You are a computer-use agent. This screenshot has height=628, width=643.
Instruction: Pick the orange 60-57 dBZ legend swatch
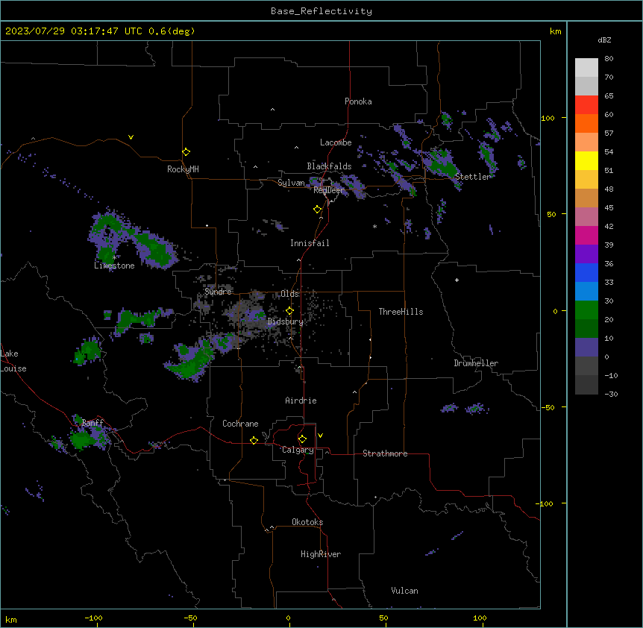586,123
